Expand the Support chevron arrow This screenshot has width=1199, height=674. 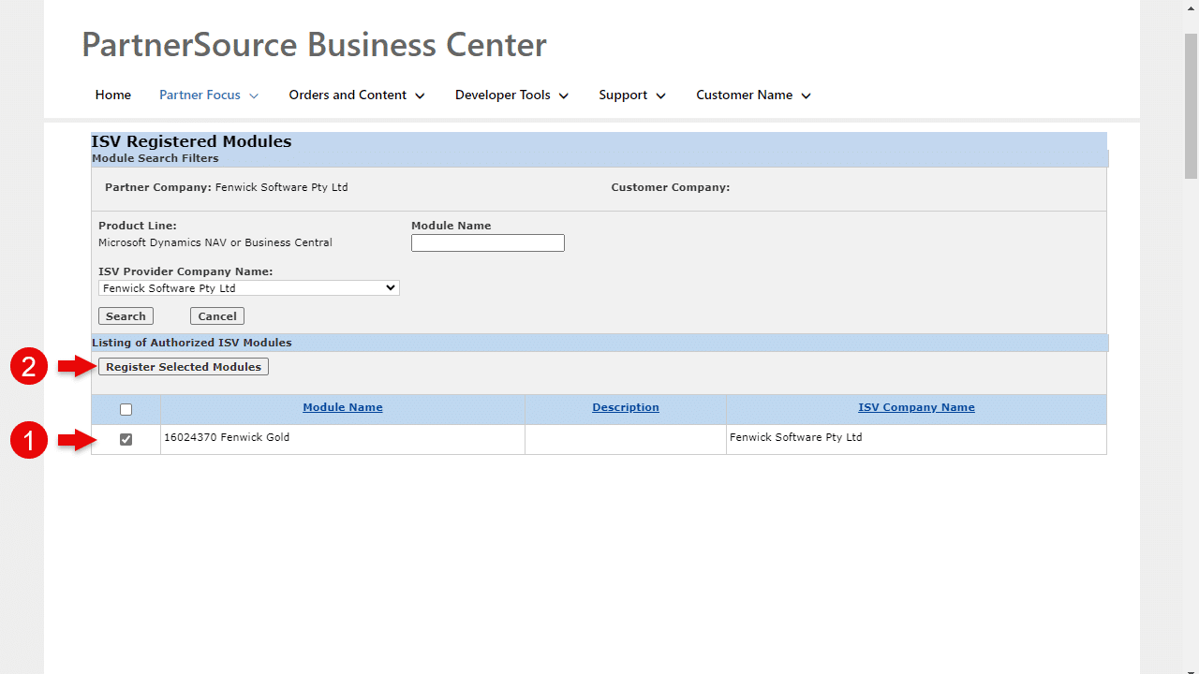661,95
